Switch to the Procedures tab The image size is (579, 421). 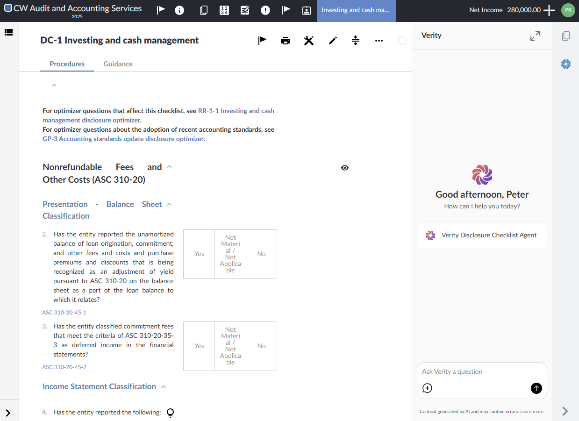click(x=67, y=64)
